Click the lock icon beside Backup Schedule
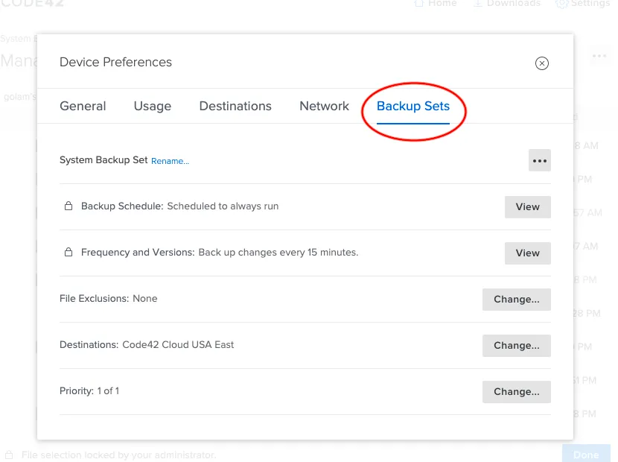The width and height of the screenshot is (618, 462). 69,206
